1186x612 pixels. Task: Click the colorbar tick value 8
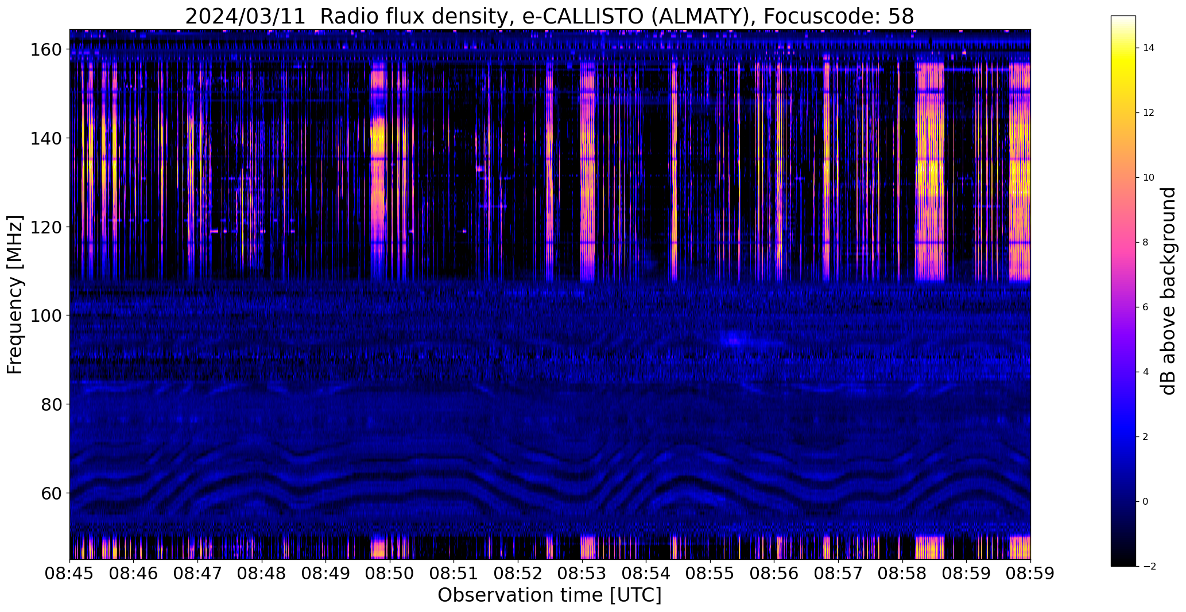[1146, 243]
